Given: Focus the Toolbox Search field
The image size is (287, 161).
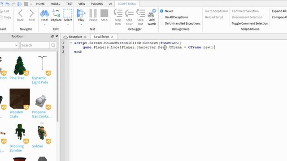Looking at the screenshot, I should (35, 45).
